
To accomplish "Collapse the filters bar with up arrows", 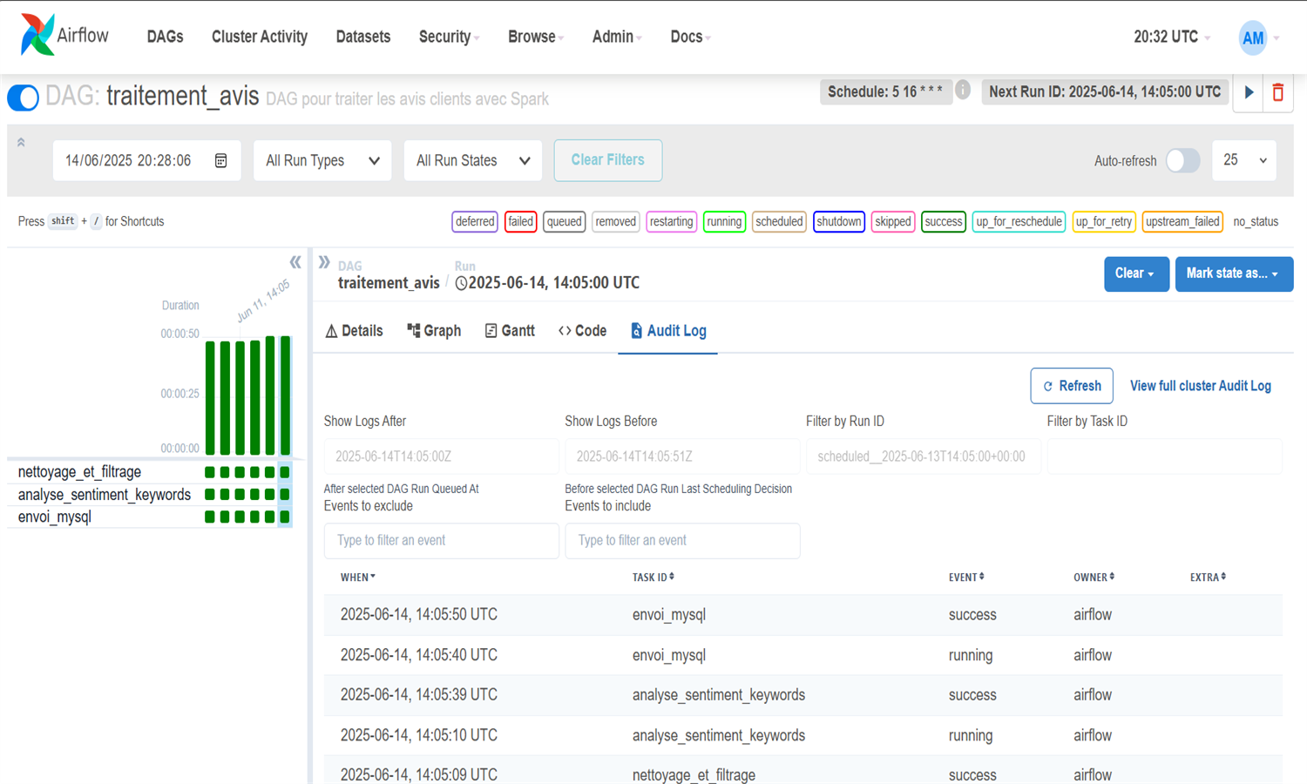I will (x=21, y=143).
